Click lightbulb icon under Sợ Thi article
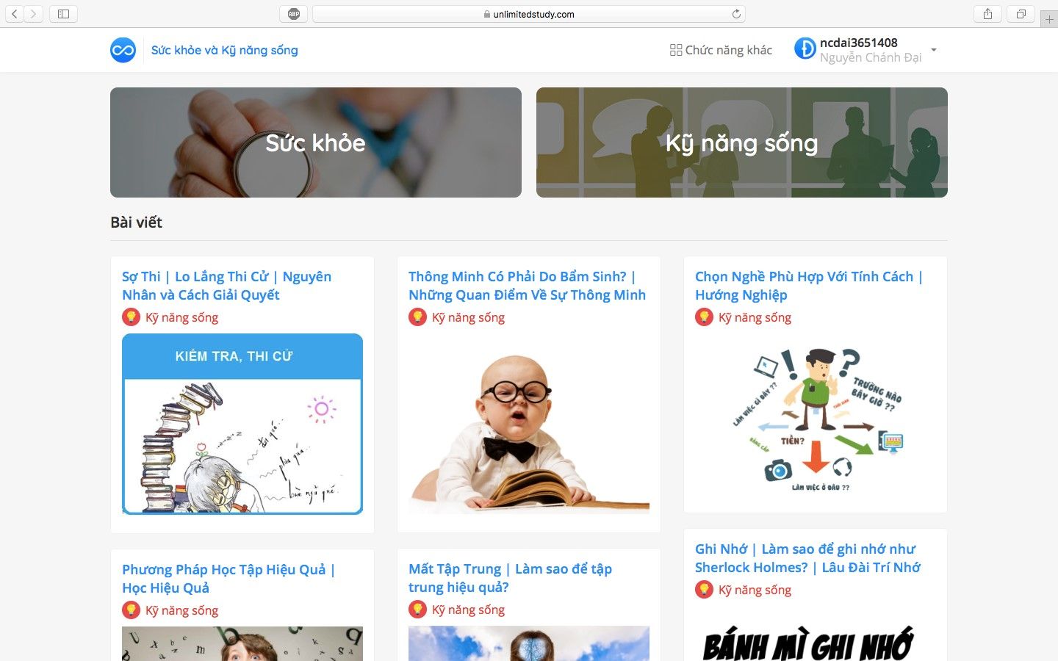 tap(131, 317)
